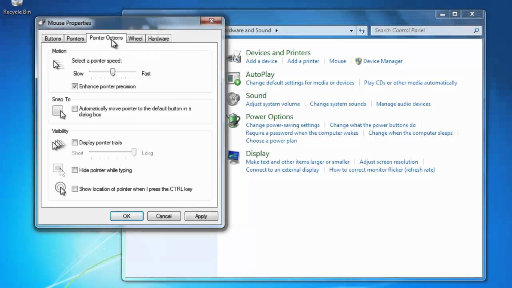
Task: Open Connect to an external display link
Action: pyautogui.click(x=282, y=170)
